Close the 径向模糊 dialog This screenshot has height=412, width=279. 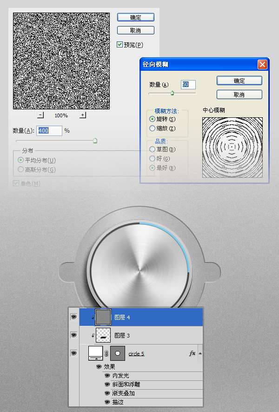click(x=262, y=64)
